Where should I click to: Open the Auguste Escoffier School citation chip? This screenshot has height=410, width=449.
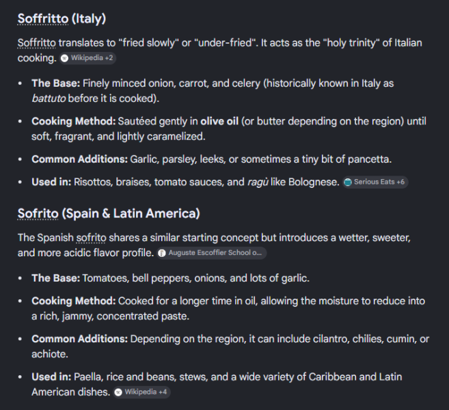click(x=212, y=253)
